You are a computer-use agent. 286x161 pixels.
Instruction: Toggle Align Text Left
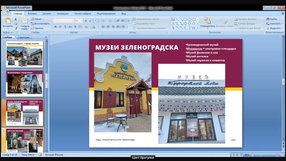click(x=103, y=27)
